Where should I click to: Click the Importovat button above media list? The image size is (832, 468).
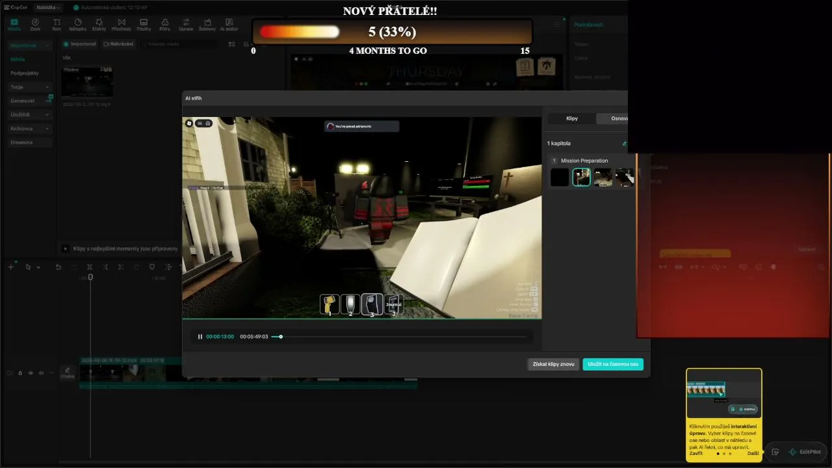80,44
